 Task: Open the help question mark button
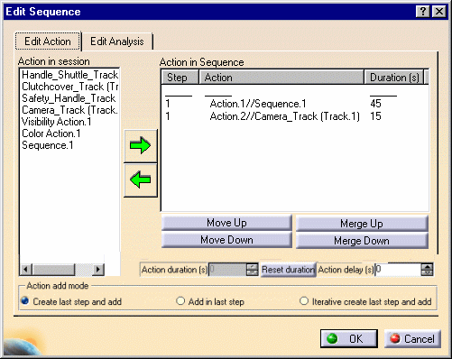click(422, 12)
